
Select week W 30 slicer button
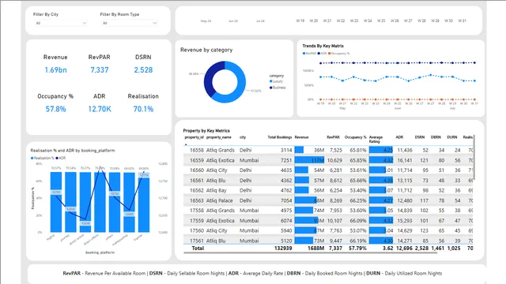448,21
